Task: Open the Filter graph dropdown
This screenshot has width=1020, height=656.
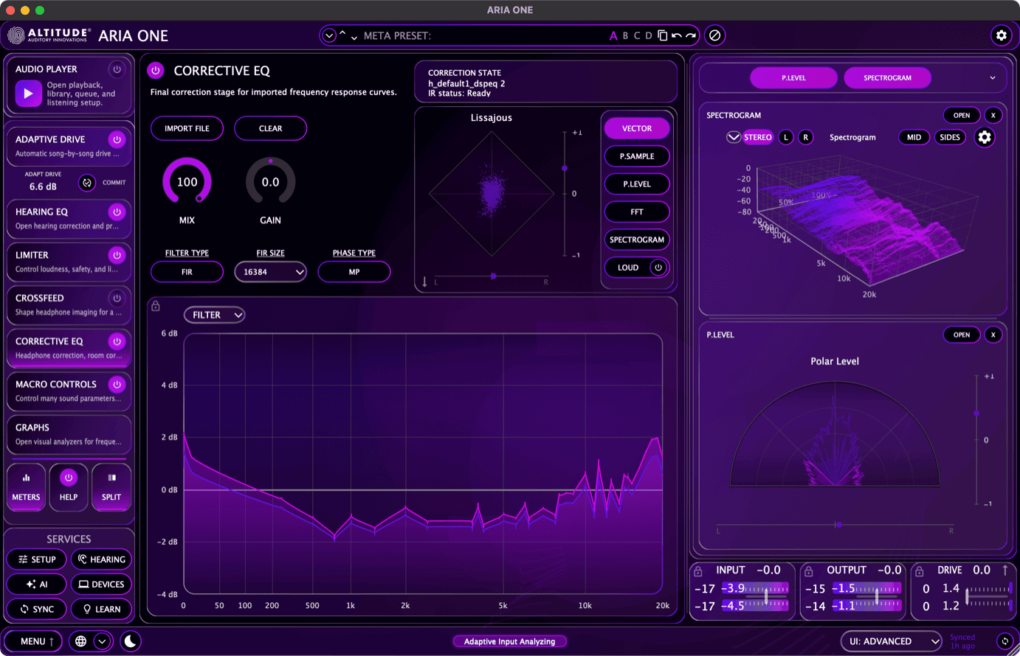Action: pyautogui.click(x=215, y=315)
